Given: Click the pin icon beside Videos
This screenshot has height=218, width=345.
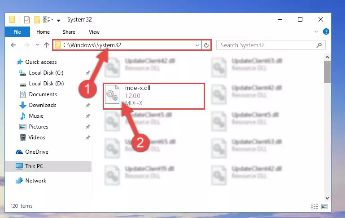Looking at the screenshot, I should (88, 138).
